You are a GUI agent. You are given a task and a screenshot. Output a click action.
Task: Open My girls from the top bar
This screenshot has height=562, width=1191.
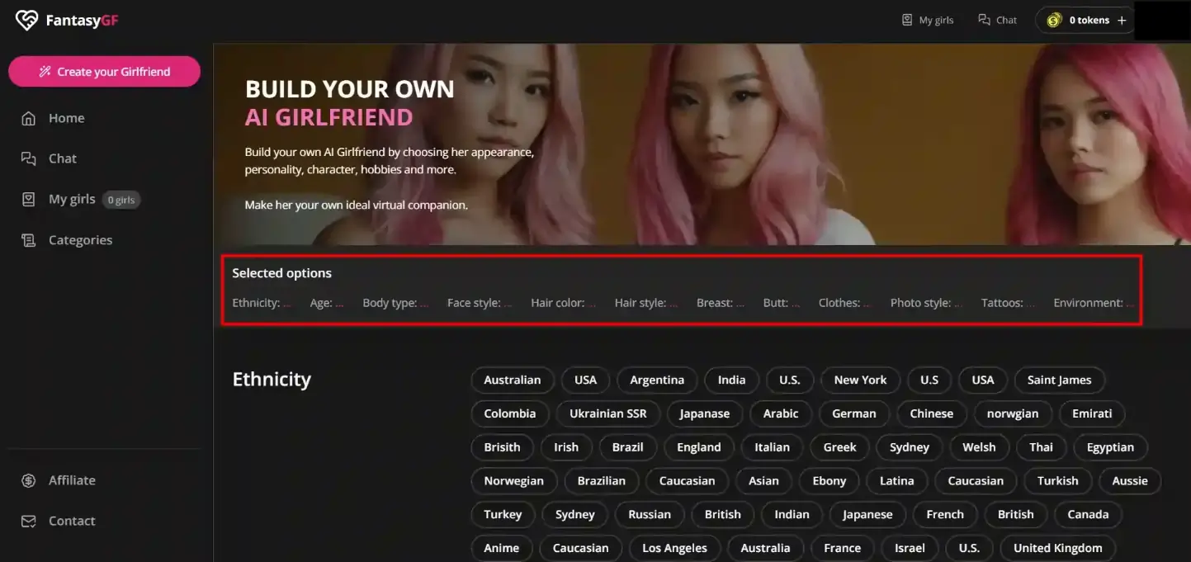pos(928,19)
